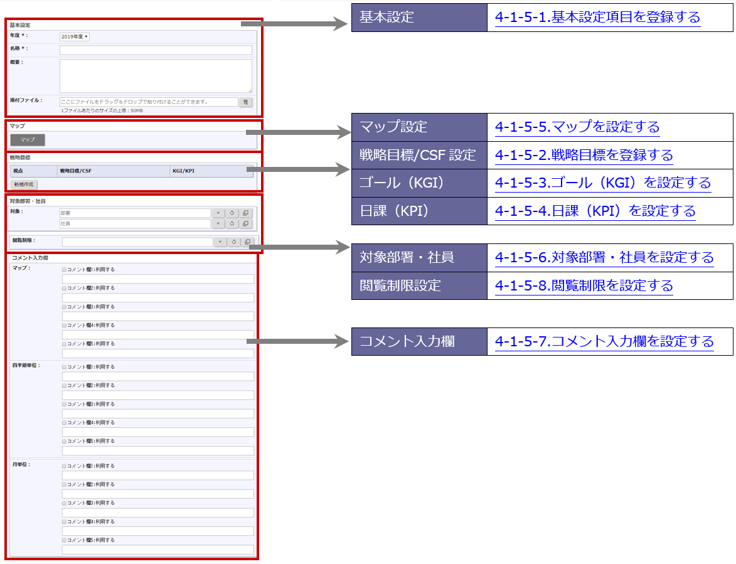Click the ゴール（KGI） label cell

(419, 183)
